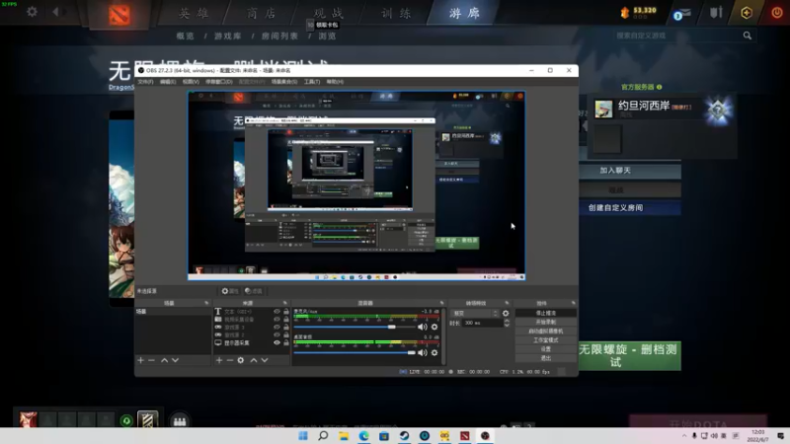Click the official server info icon
Screen dimensions: 790x444
click(659, 87)
